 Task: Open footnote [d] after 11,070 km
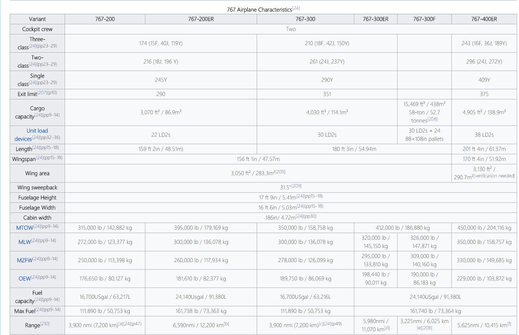[387, 328]
